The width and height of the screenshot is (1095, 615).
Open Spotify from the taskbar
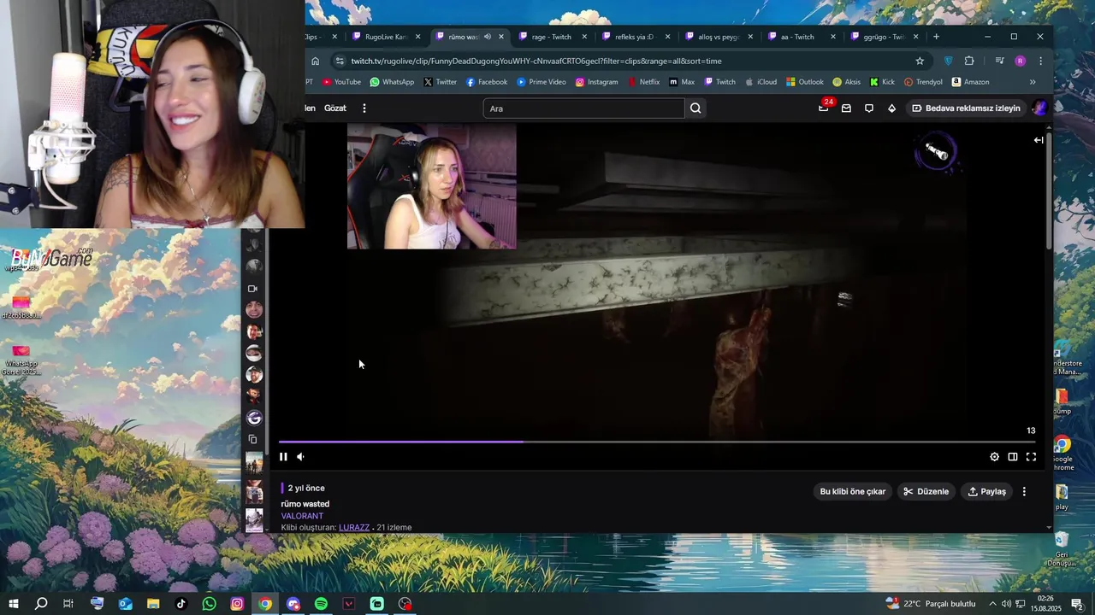click(x=321, y=604)
